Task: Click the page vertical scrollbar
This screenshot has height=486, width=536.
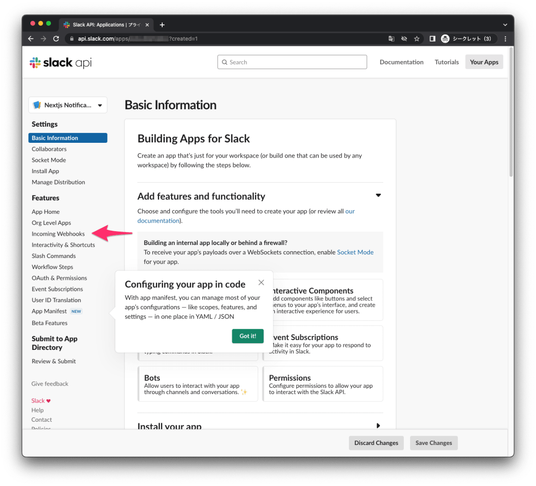Action: click(511, 112)
